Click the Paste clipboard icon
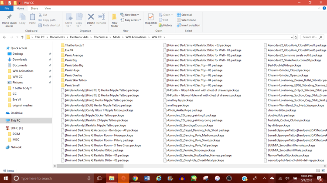 32,17
